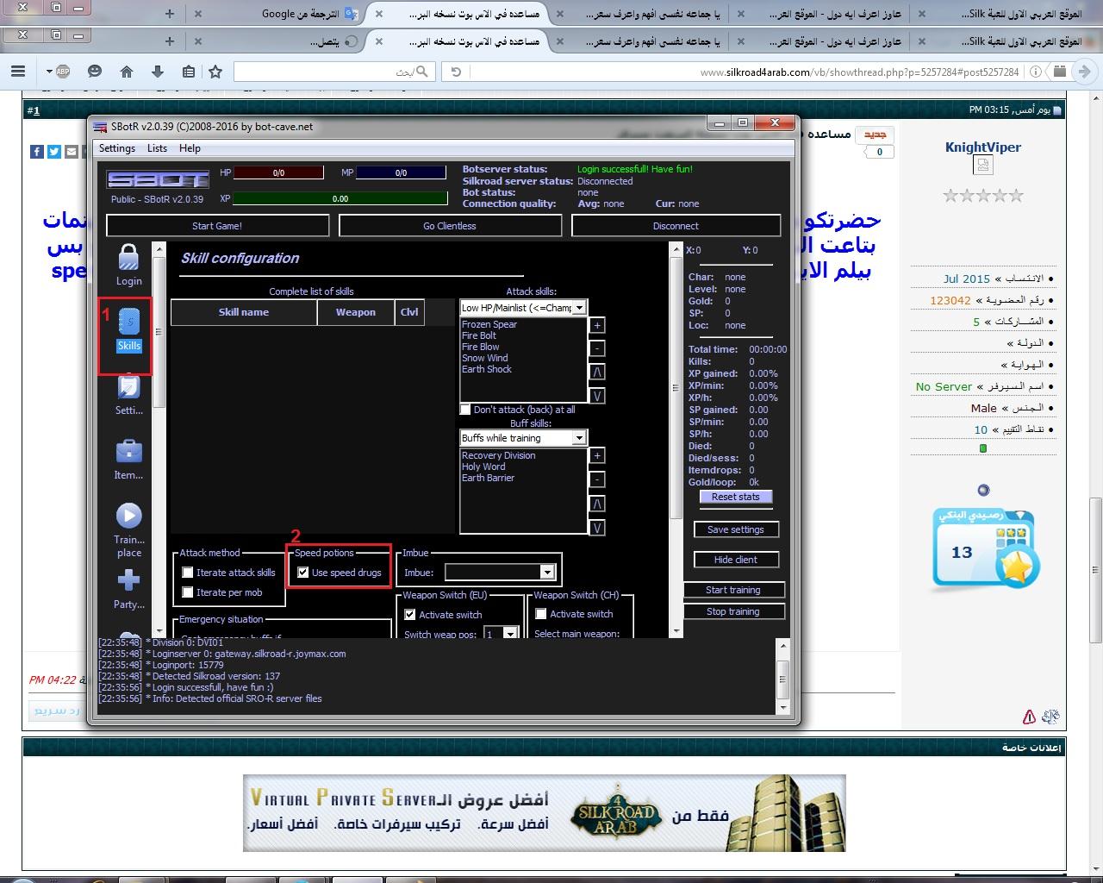Screen dimensions: 1103x883
Task: Click the green XP bar showing 0.00
Action: (x=340, y=198)
